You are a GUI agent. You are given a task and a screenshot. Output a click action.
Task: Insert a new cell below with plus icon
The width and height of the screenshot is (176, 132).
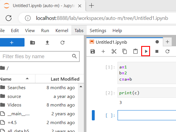(x=103, y=51)
